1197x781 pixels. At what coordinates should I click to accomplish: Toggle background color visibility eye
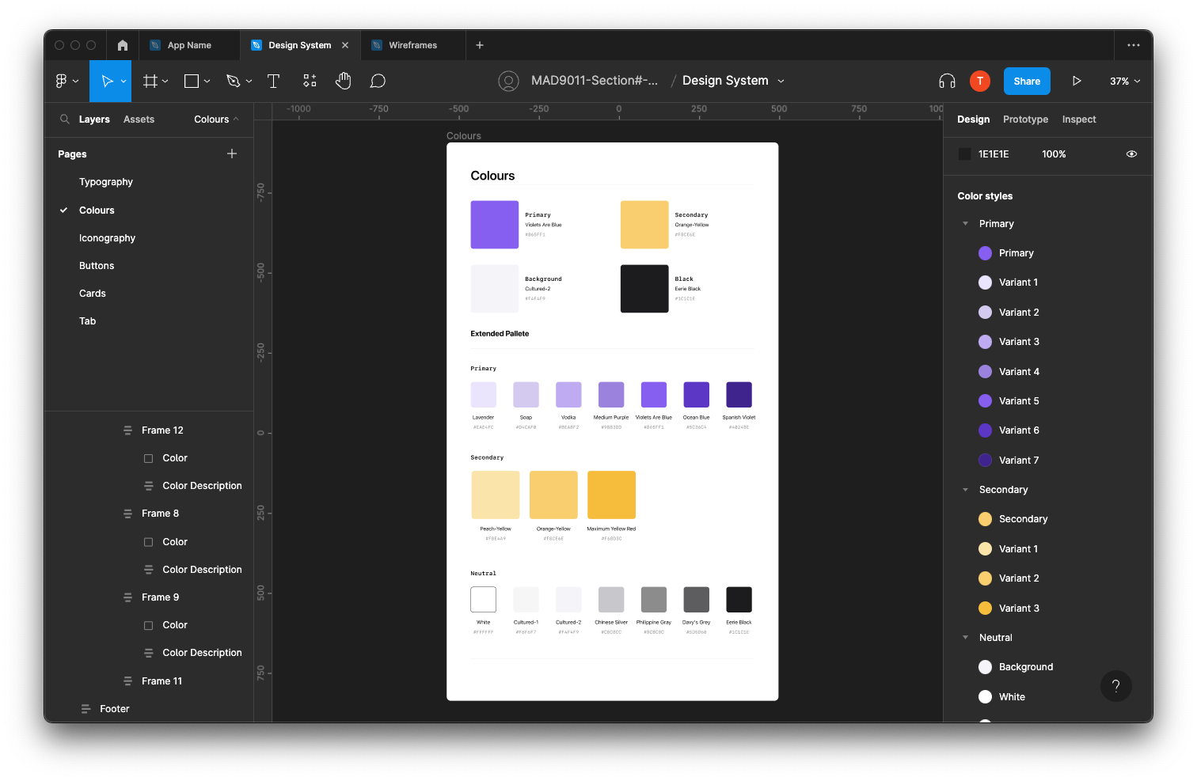pyautogui.click(x=1131, y=154)
